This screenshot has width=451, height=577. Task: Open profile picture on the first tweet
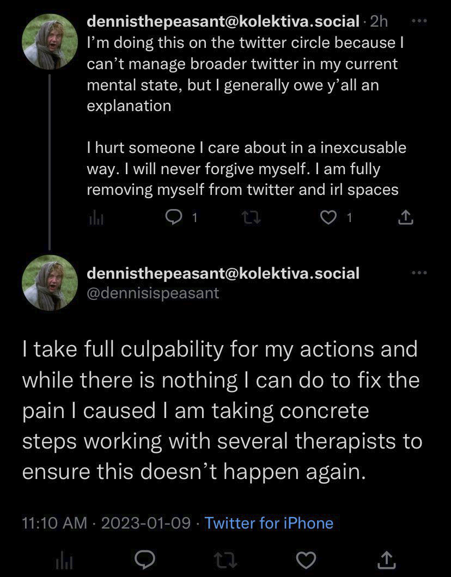[50, 41]
